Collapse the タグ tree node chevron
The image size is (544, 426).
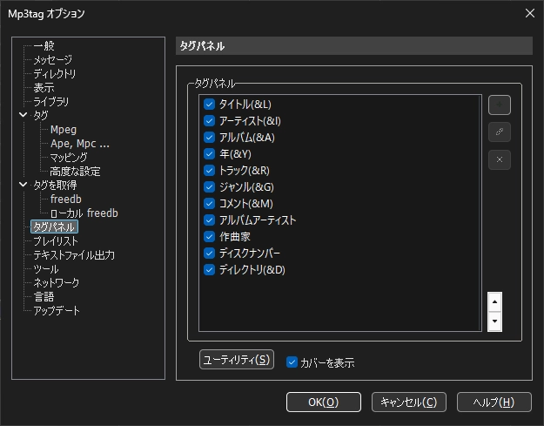point(23,115)
